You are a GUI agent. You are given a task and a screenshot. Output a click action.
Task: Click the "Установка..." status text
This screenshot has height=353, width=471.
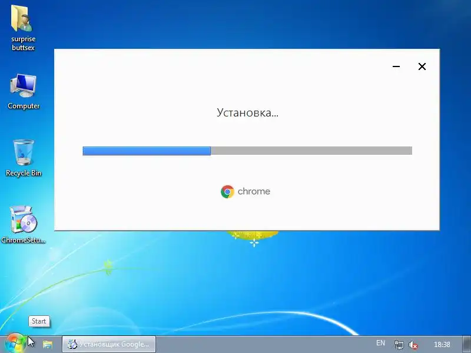click(x=247, y=113)
